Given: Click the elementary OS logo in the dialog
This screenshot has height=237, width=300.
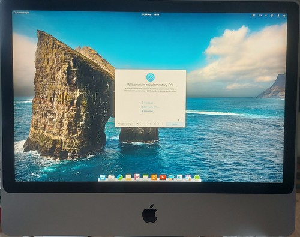Looking at the screenshot, I should pos(151,77).
